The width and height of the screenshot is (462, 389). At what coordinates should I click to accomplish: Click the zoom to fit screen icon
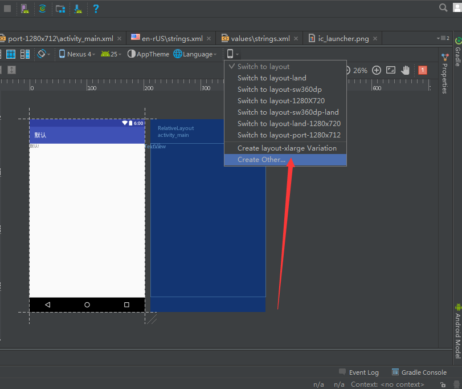click(x=391, y=70)
